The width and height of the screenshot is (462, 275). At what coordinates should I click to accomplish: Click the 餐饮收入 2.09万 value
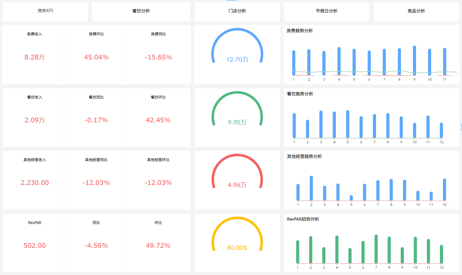click(35, 120)
